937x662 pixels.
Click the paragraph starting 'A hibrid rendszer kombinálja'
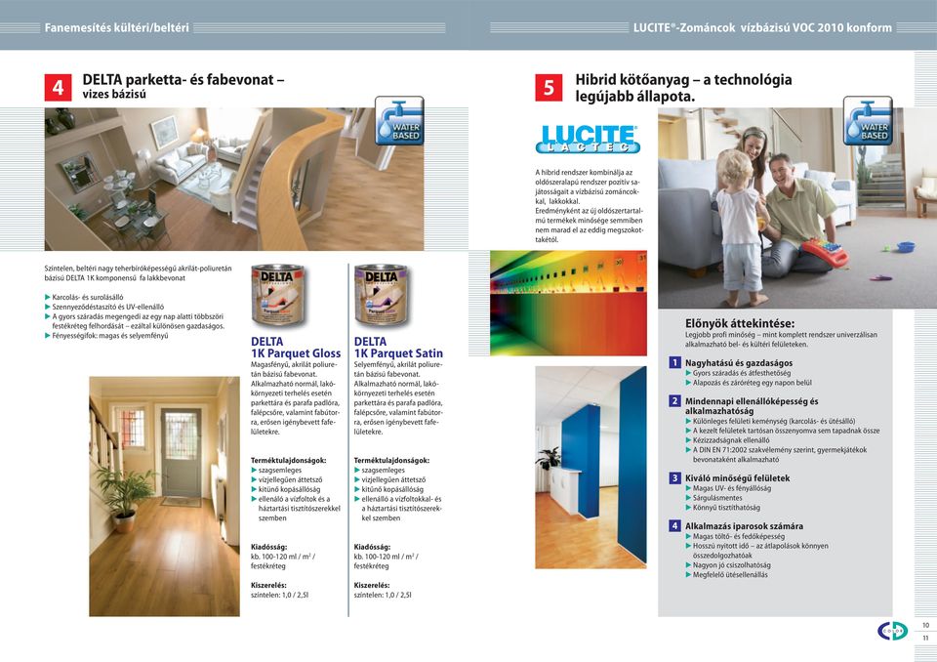589,206
